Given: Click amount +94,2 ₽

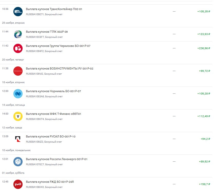Looking at the screenshot, I should 205,139.
